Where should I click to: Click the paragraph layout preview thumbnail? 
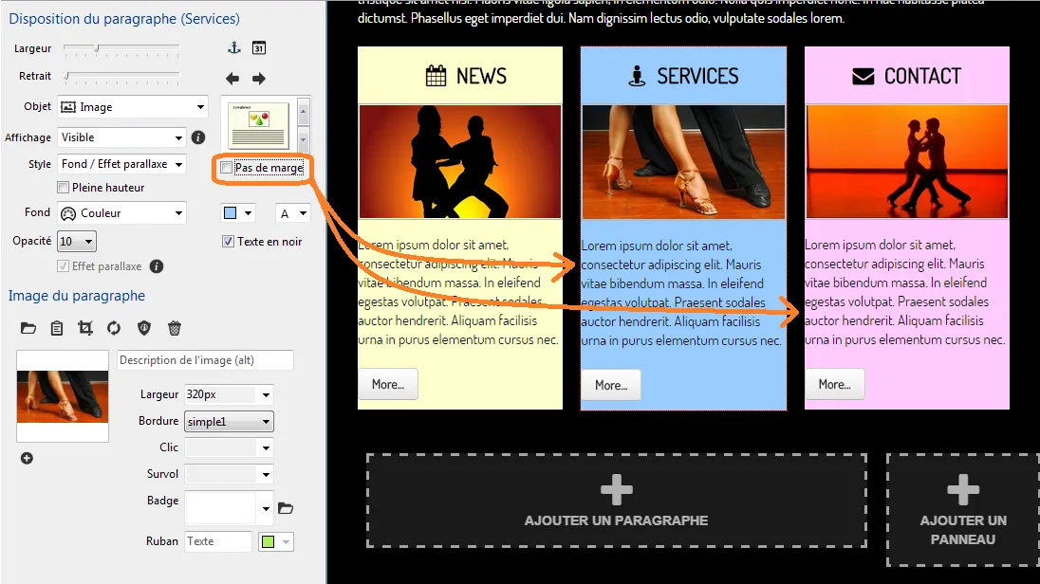pos(259,125)
